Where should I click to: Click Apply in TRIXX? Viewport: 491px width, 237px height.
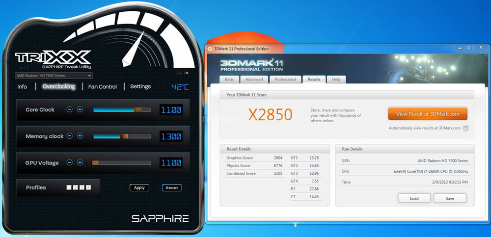point(139,187)
